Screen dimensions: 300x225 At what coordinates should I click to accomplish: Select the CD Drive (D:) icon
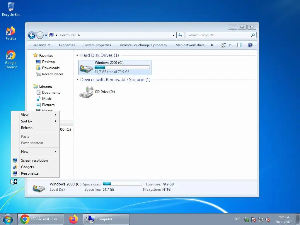coord(86,92)
